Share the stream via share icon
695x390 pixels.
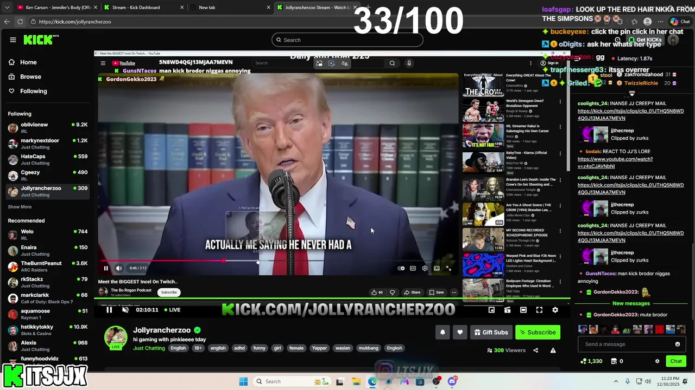[x=535, y=350]
